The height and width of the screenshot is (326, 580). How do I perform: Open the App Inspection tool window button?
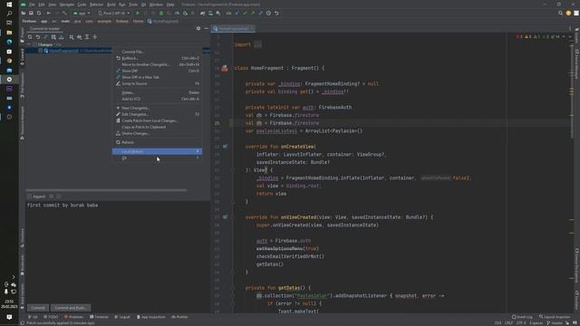point(150,317)
